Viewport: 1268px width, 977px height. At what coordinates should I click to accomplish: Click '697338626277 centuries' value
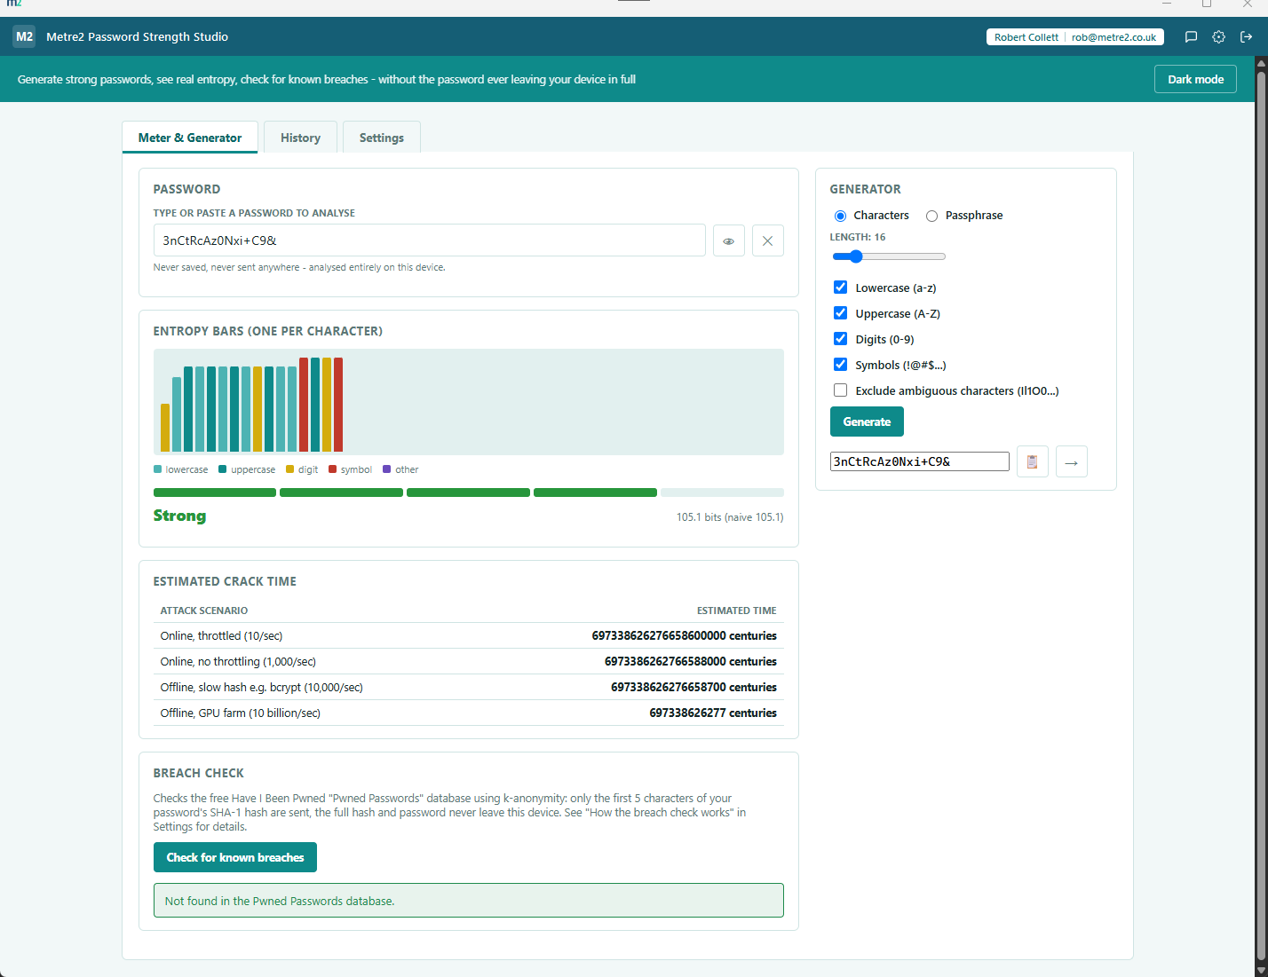(713, 713)
